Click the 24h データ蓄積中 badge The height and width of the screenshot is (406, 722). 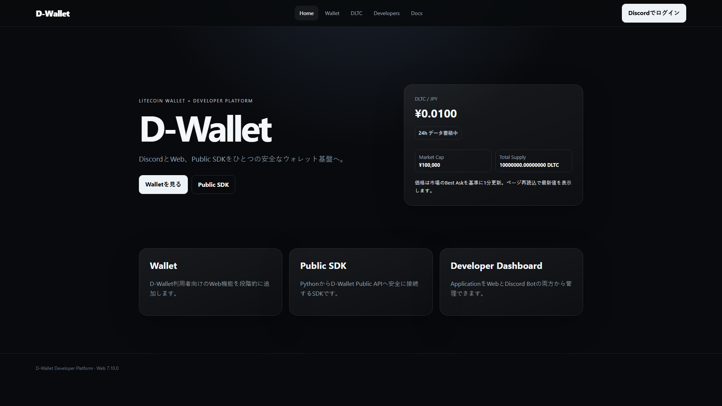438,133
